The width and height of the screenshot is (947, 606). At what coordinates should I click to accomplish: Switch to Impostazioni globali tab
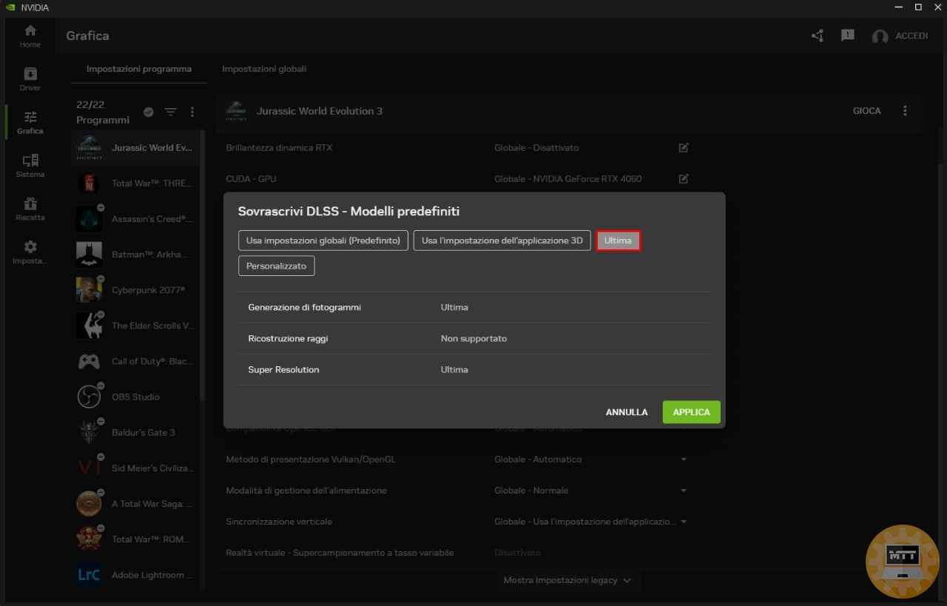tap(264, 69)
